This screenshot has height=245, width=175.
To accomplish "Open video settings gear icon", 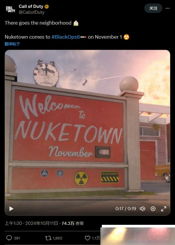I will (x=153, y=209).
